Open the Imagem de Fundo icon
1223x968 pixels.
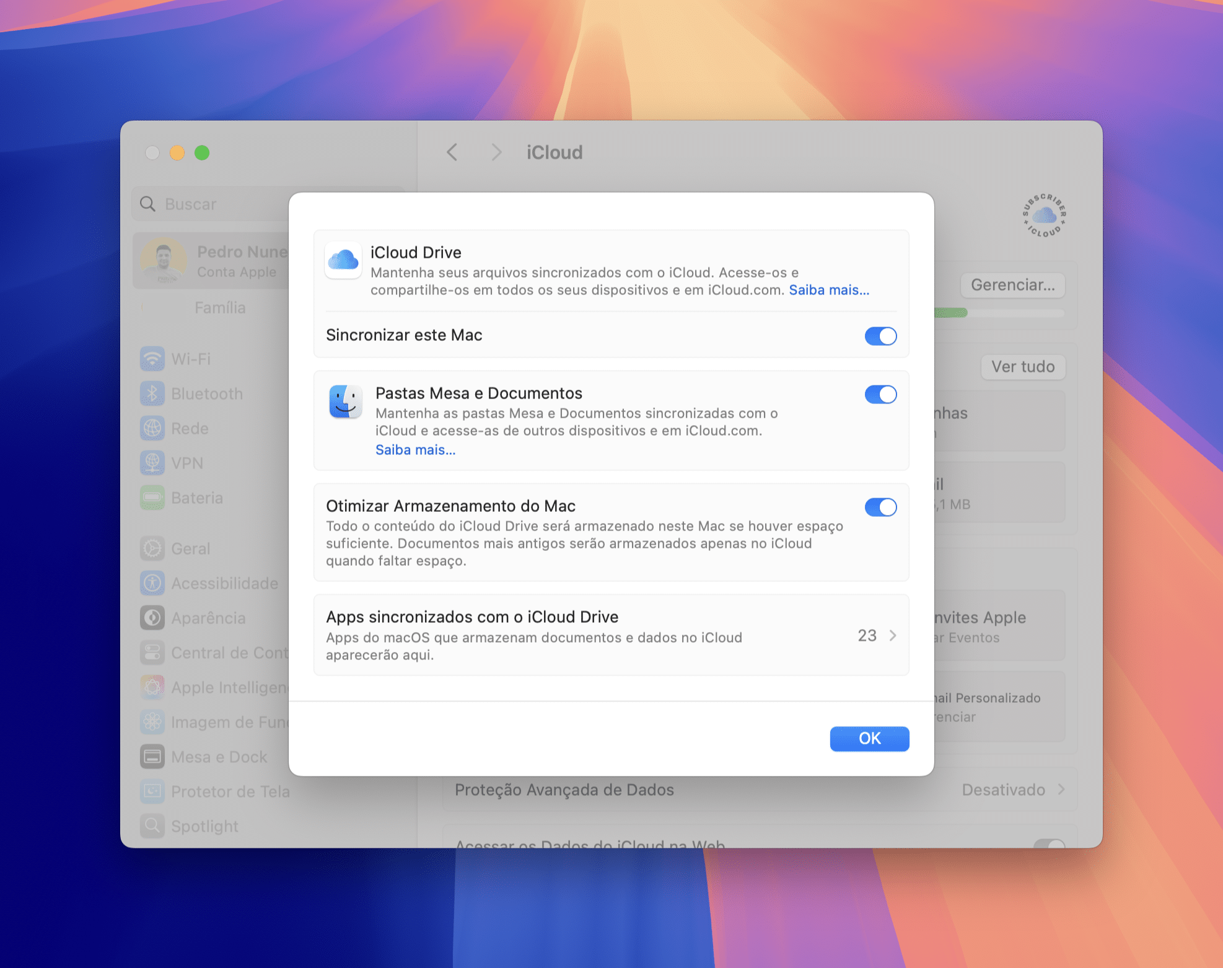(x=152, y=722)
